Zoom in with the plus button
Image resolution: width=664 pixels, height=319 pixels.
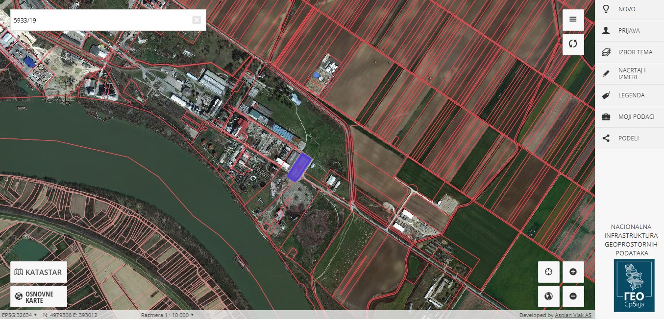tap(573, 272)
